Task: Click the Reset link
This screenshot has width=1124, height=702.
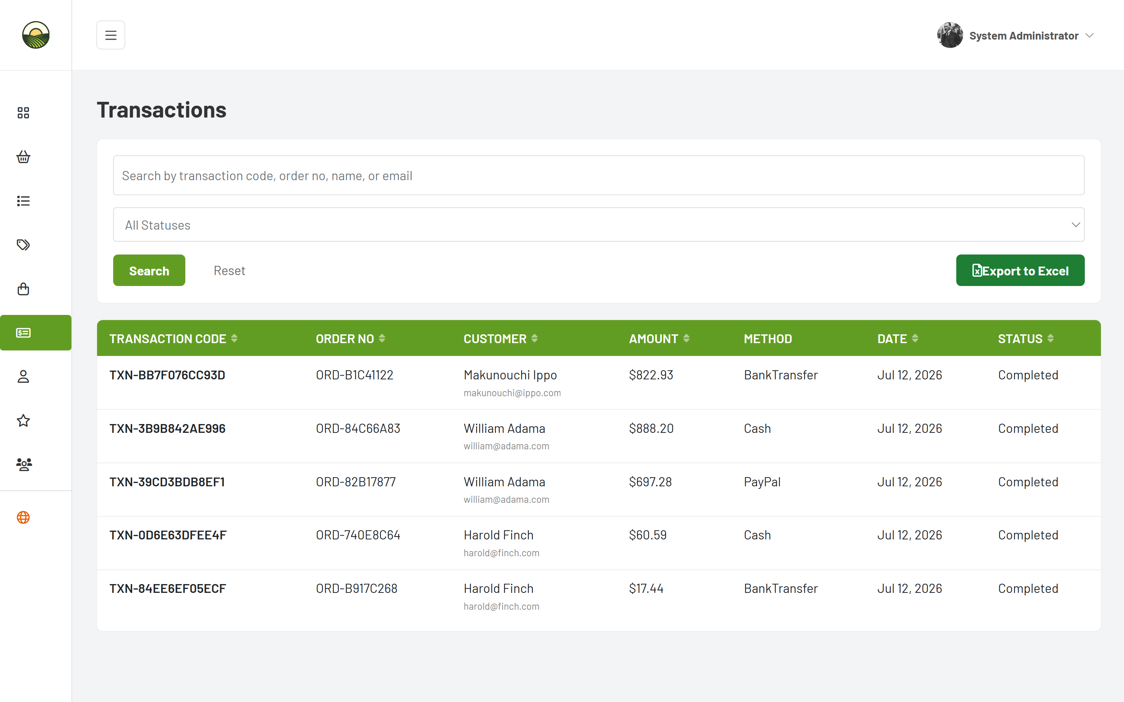Action: [229, 270]
